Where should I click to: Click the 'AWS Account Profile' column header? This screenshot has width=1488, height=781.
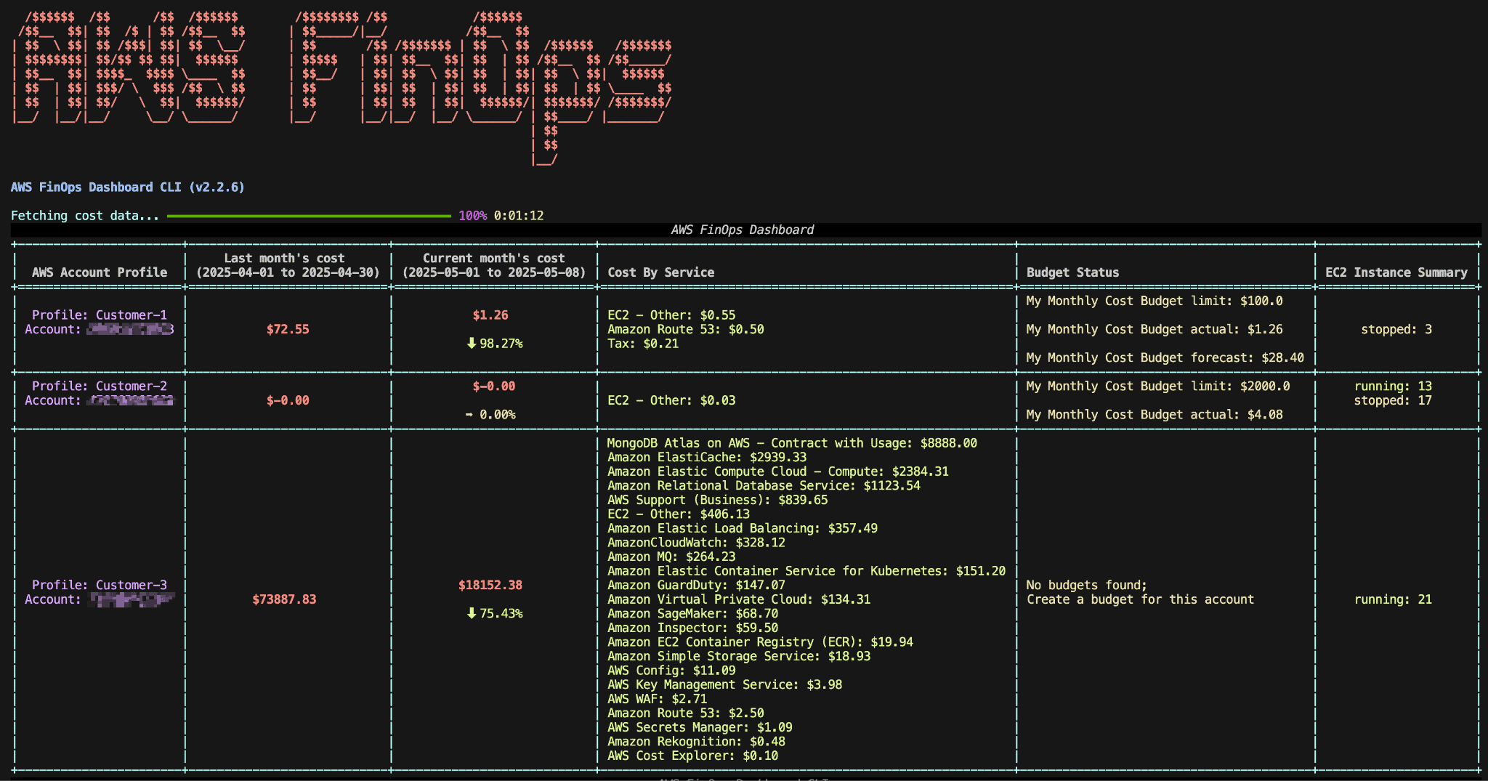point(100,272)
